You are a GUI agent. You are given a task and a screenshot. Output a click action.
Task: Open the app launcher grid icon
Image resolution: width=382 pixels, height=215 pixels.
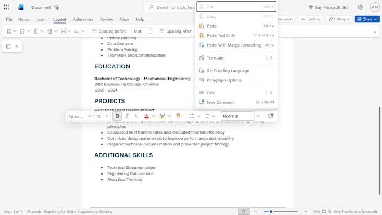pos(7,7)
